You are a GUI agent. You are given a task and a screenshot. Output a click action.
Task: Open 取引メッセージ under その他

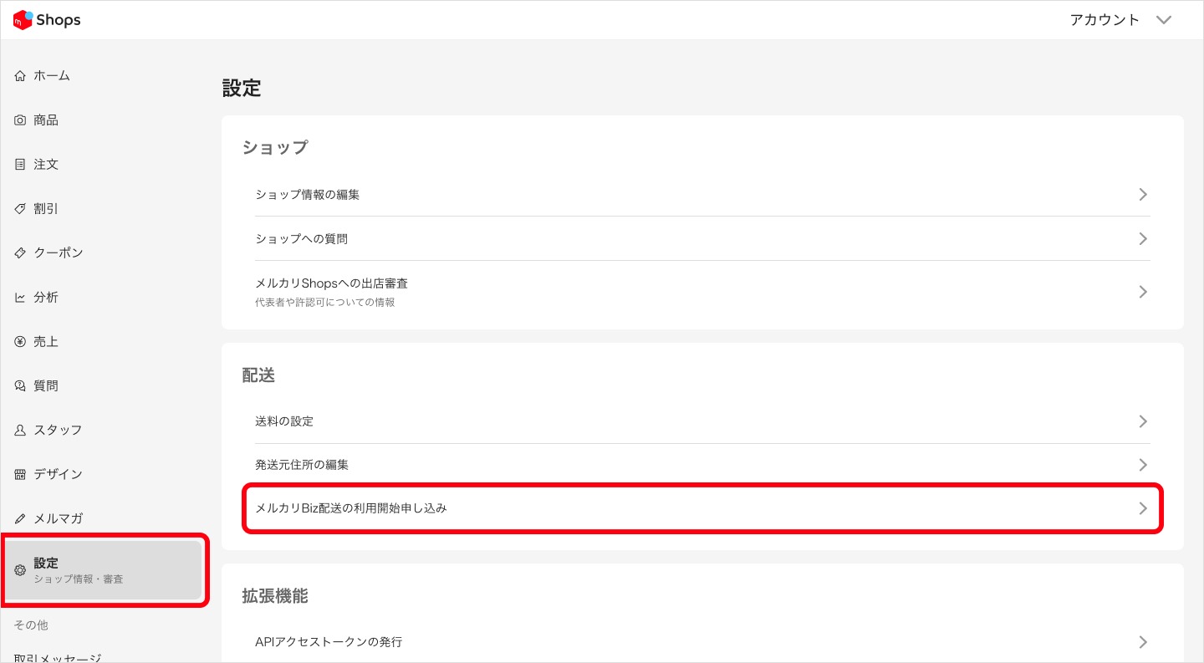[x=56, y=658]
